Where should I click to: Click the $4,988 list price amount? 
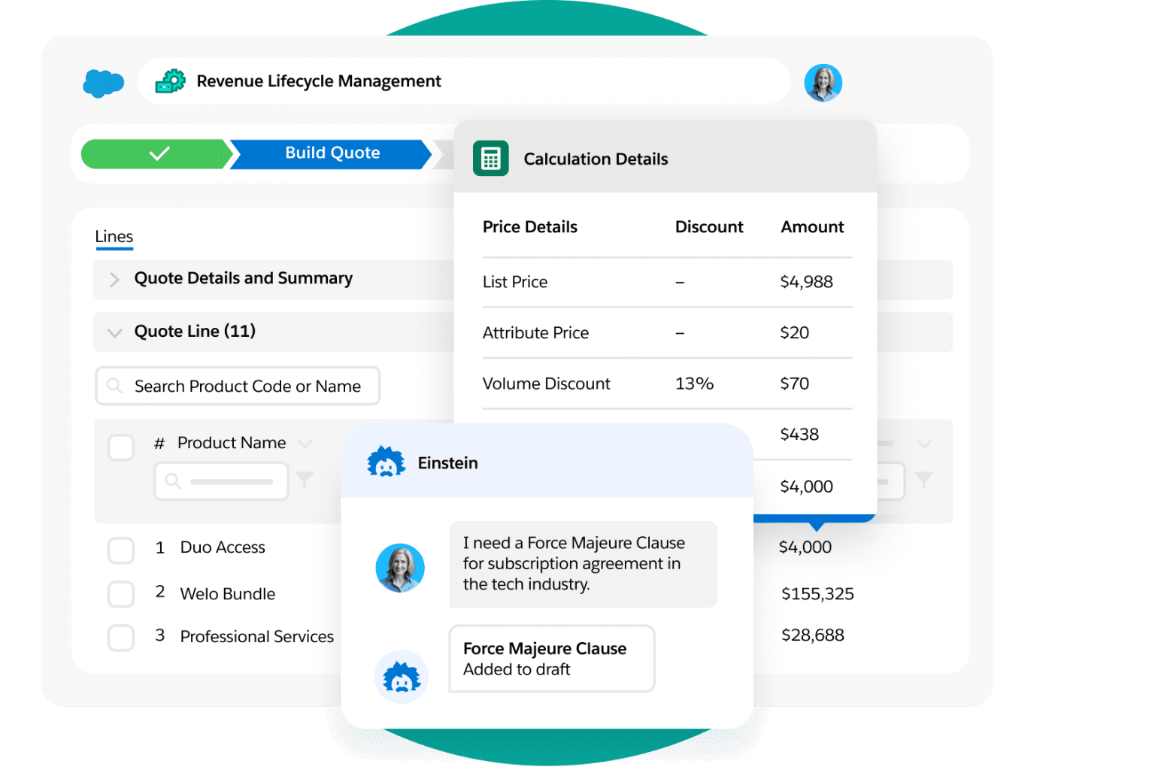[x=807, y=282]
